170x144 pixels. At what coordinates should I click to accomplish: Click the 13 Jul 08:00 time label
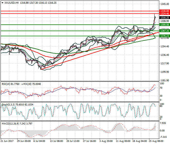pyautogui.click(x=56, y=141)
